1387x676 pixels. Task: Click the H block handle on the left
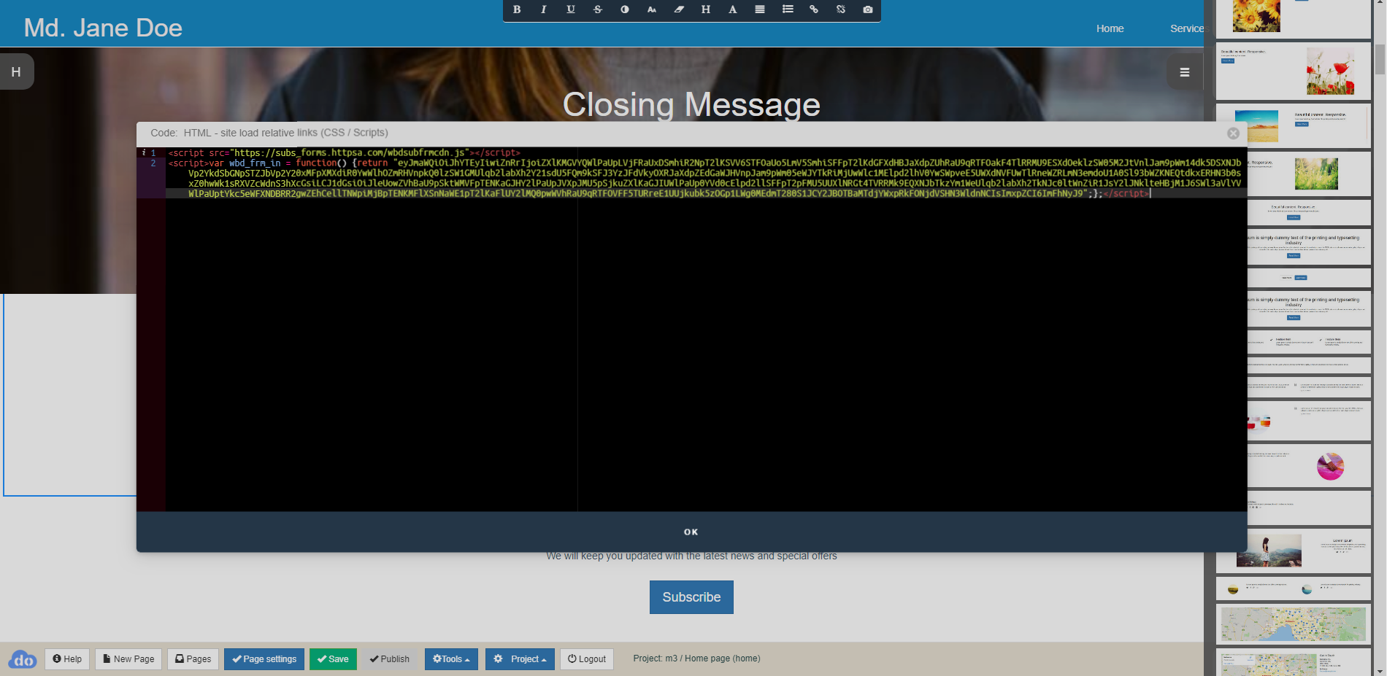tap(16, 72)
